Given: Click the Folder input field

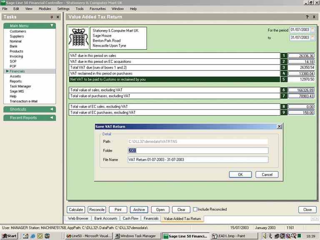Looking at the screenshot, I should click(198, 150).
